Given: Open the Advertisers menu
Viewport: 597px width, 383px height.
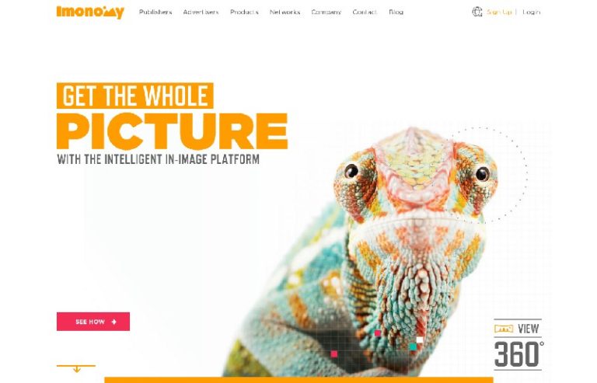Looking at the screenshot, I should click(x=201, y=12).
